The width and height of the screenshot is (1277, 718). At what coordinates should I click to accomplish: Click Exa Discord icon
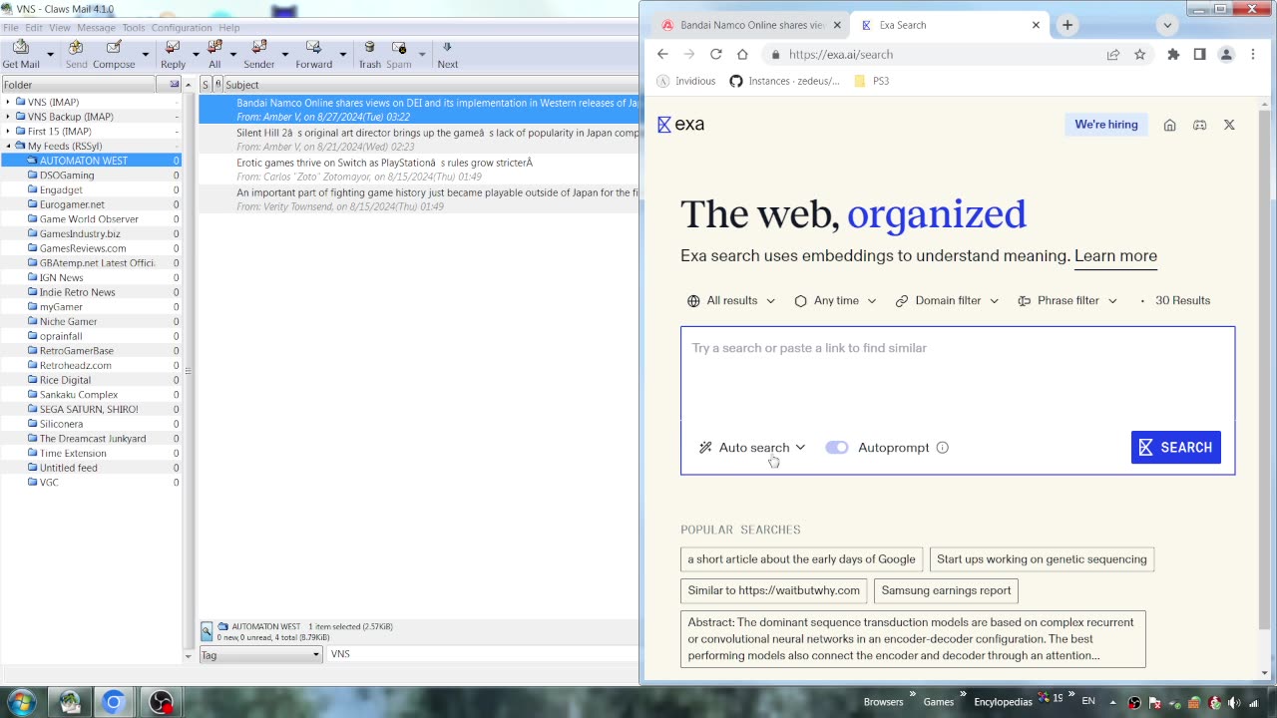coord(1200,125)
